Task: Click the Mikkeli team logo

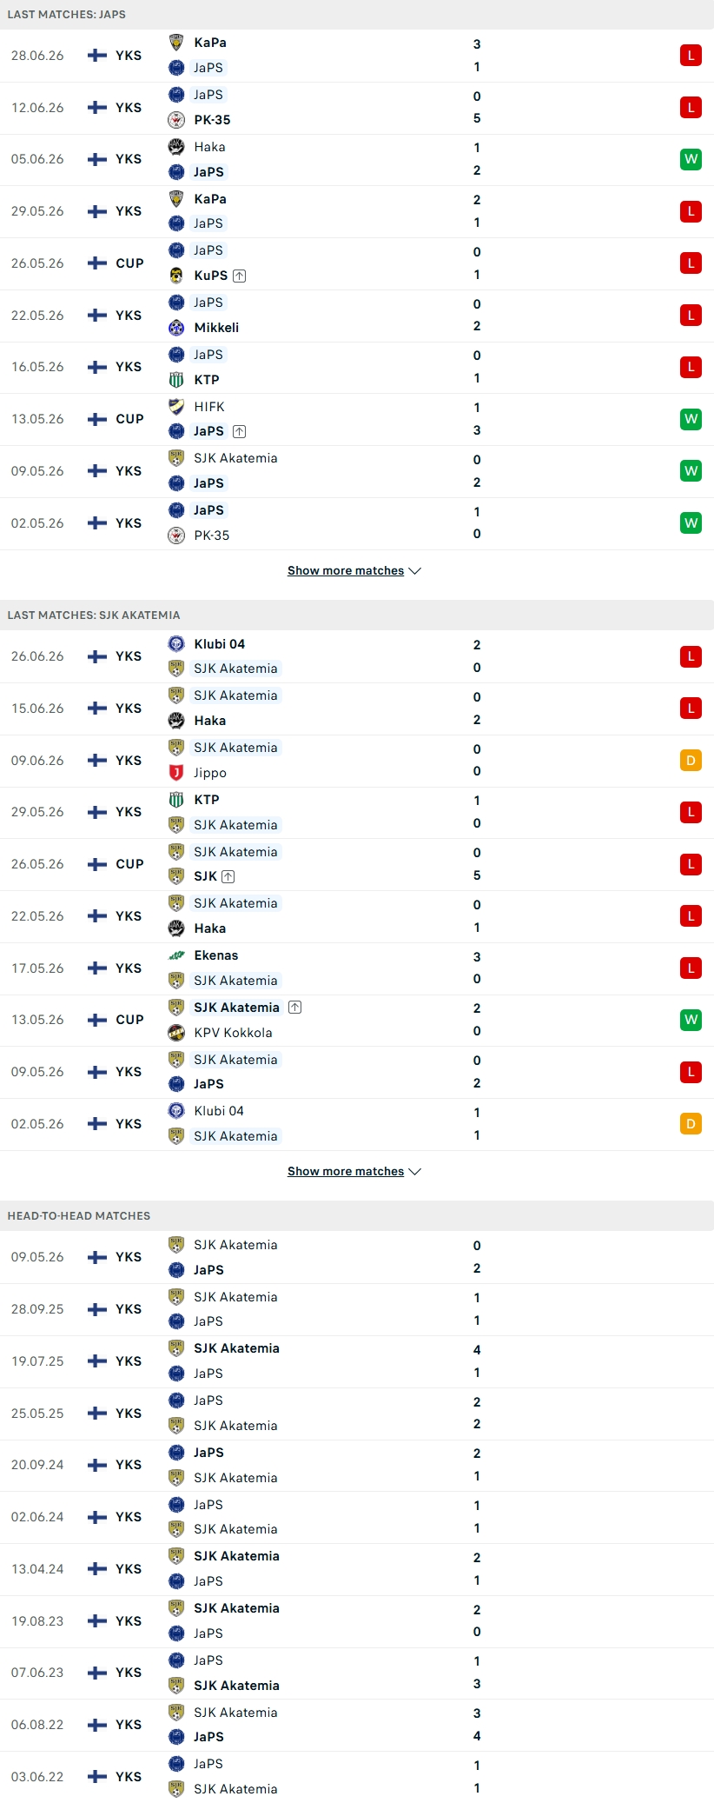Action: coord(176,328)
